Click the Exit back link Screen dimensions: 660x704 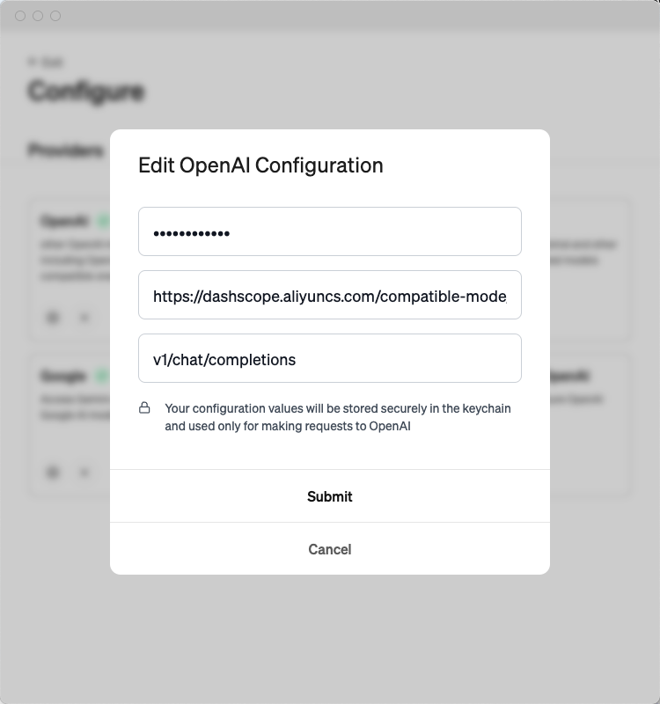pyautogui.click(x=45, y=62)
